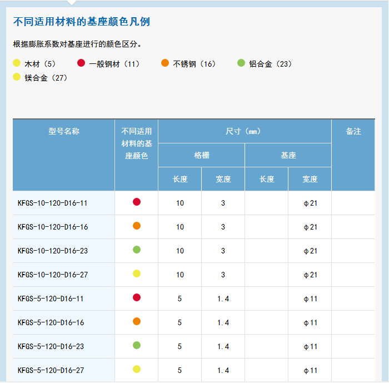Click grid width 3 in KFGS-10-120-D16-16 row
Image resolution: width=389 pixels, height=383 pixels.
(223, 227)
